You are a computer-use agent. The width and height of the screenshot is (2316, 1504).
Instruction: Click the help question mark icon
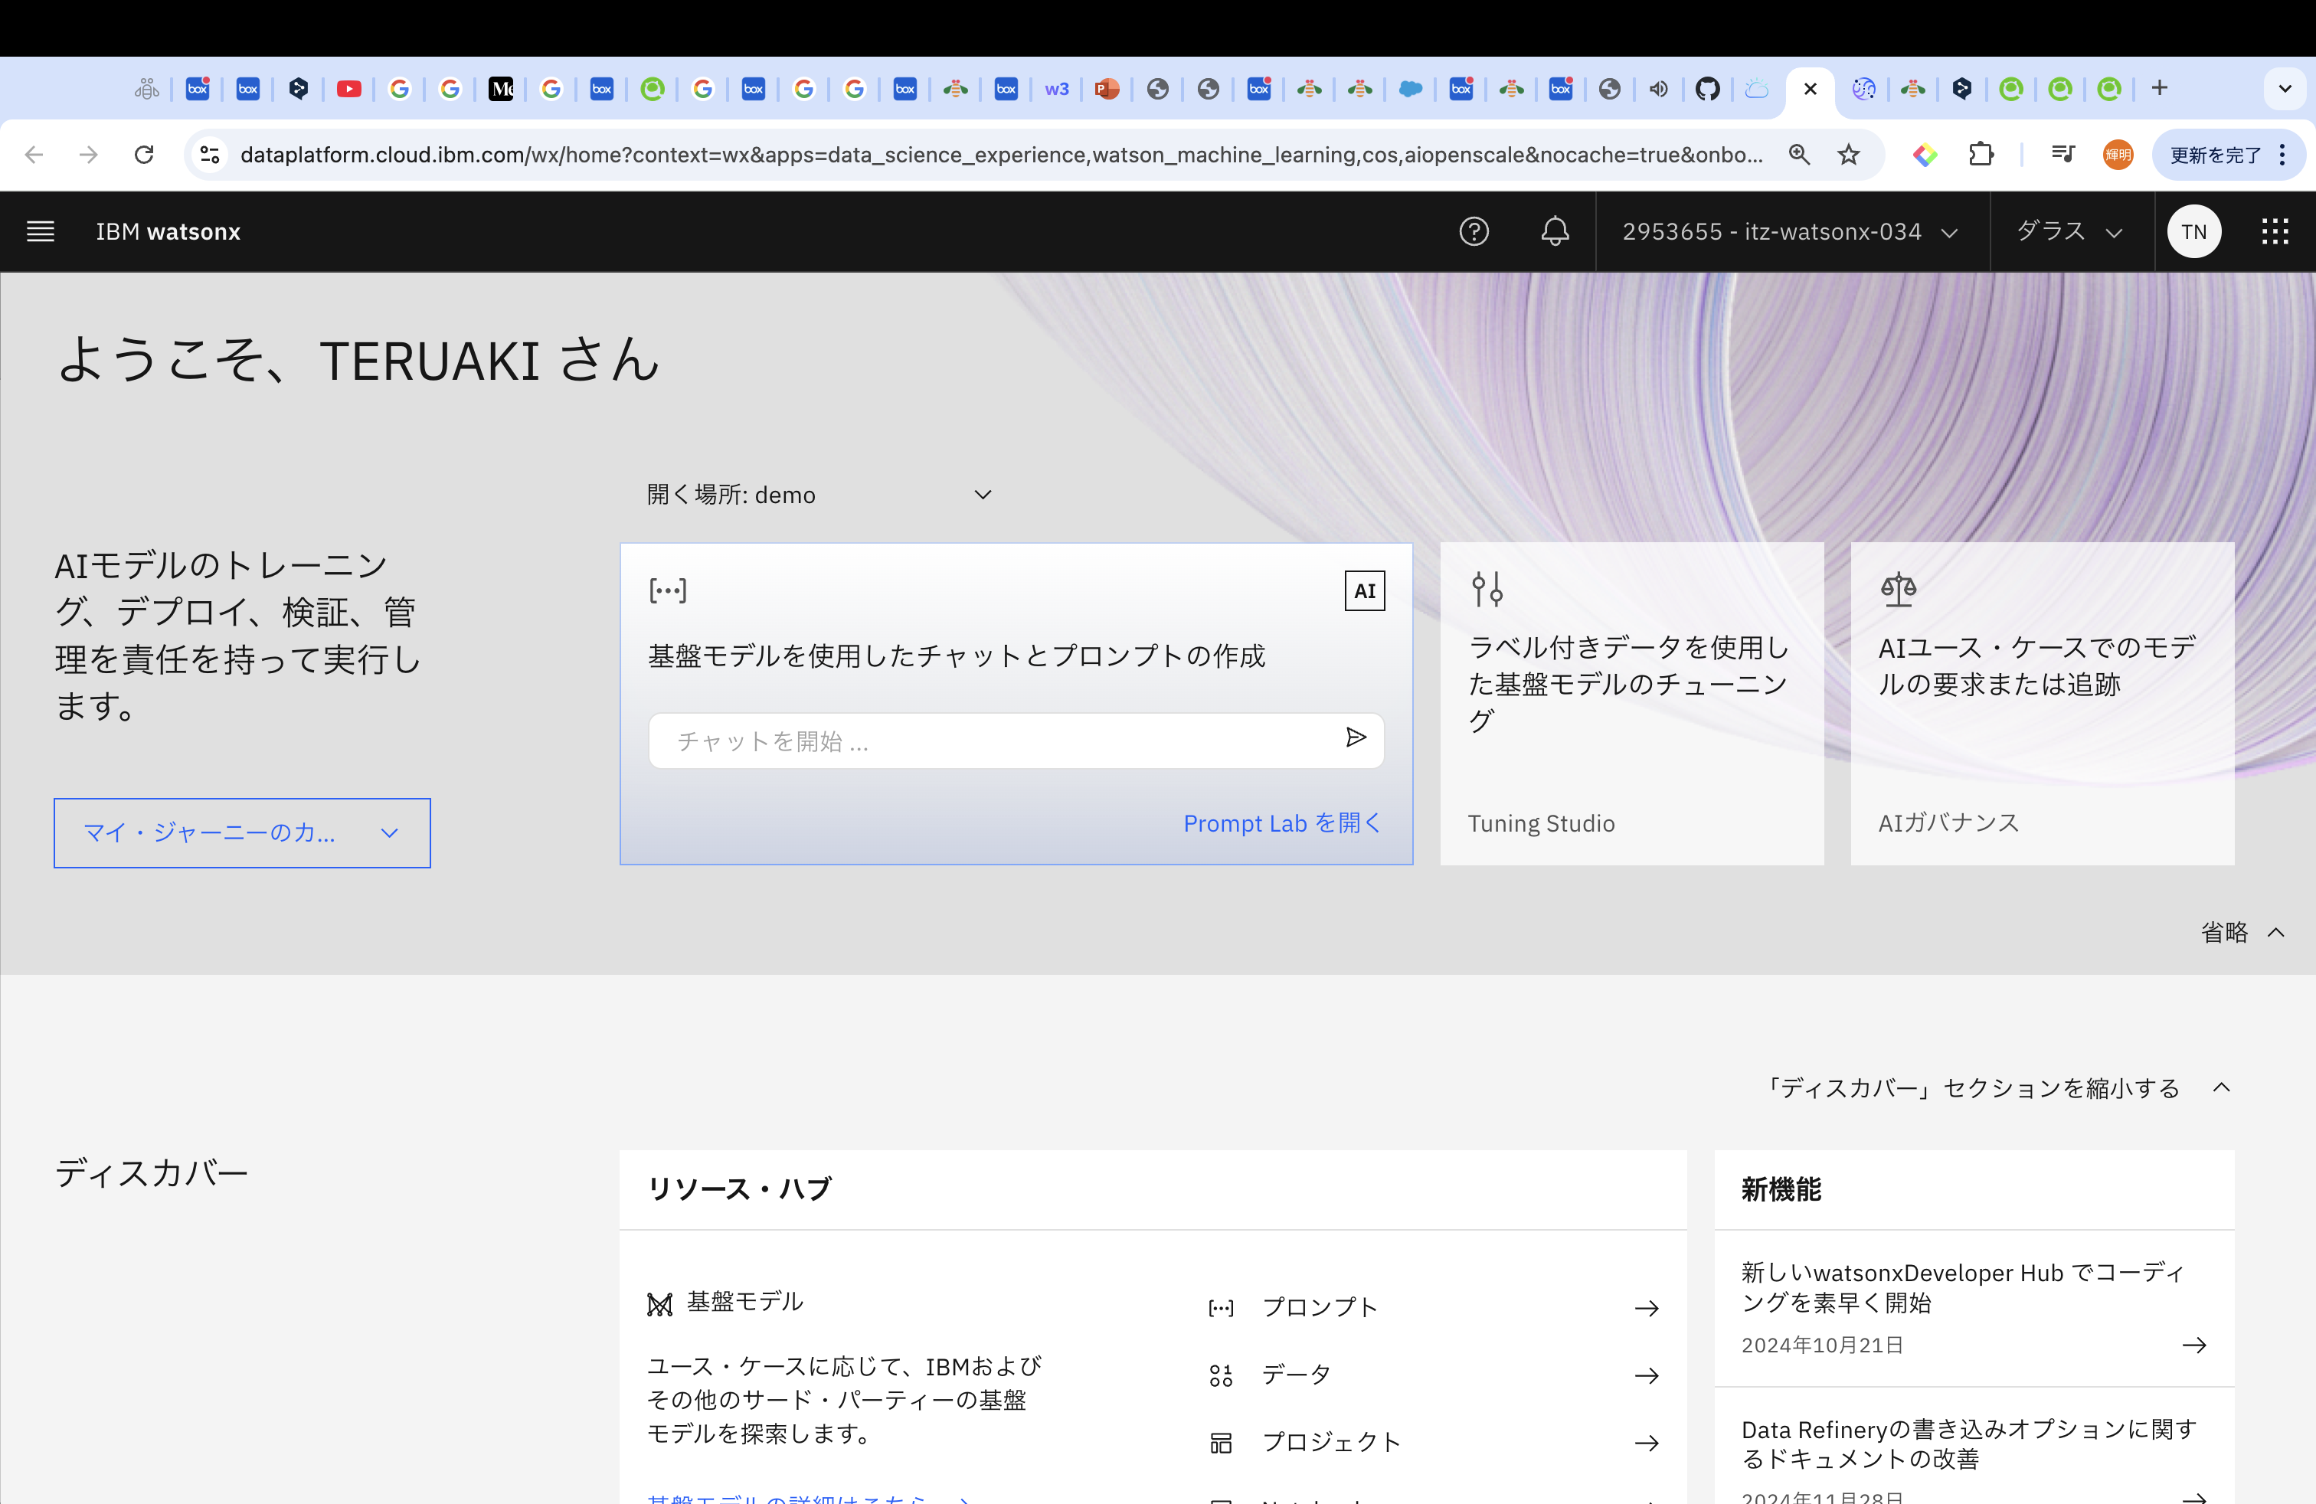click(x=1474, y=231)
